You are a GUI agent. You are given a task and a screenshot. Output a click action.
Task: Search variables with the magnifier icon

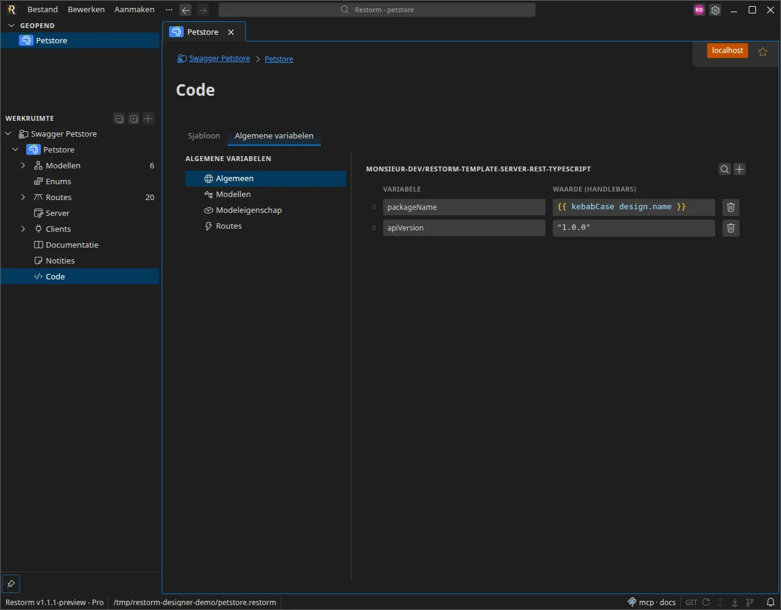point(724,170)
